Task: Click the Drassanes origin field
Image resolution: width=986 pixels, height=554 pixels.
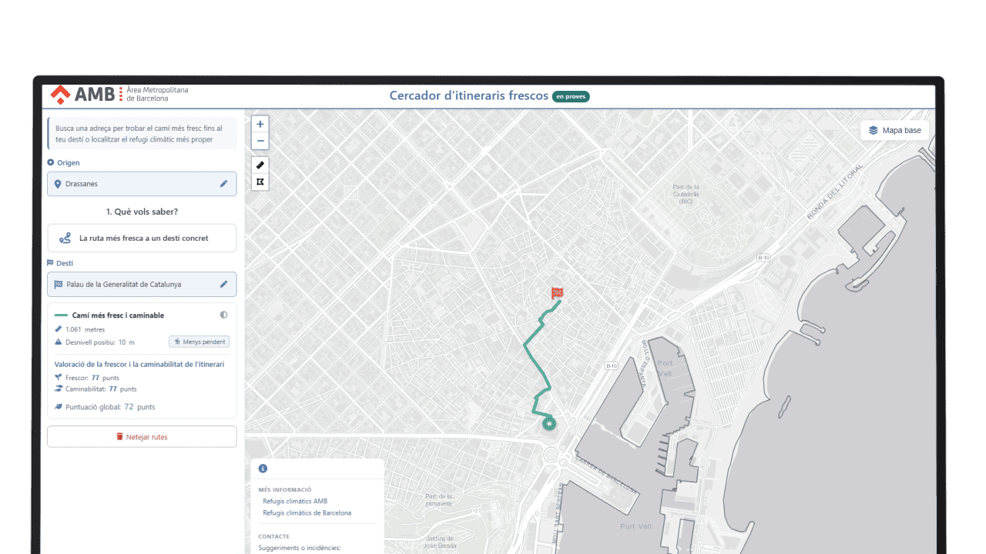Action: point(142,184)
